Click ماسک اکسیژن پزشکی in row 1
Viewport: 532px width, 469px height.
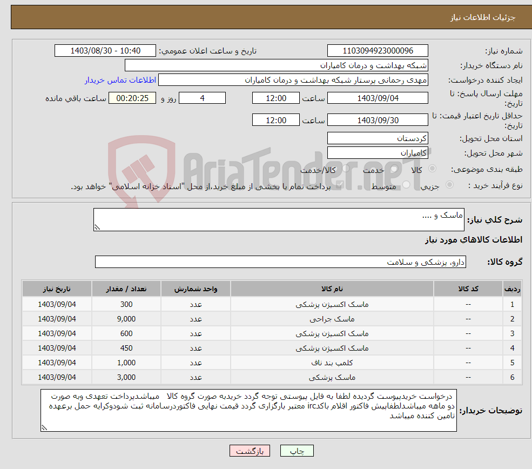332,304
